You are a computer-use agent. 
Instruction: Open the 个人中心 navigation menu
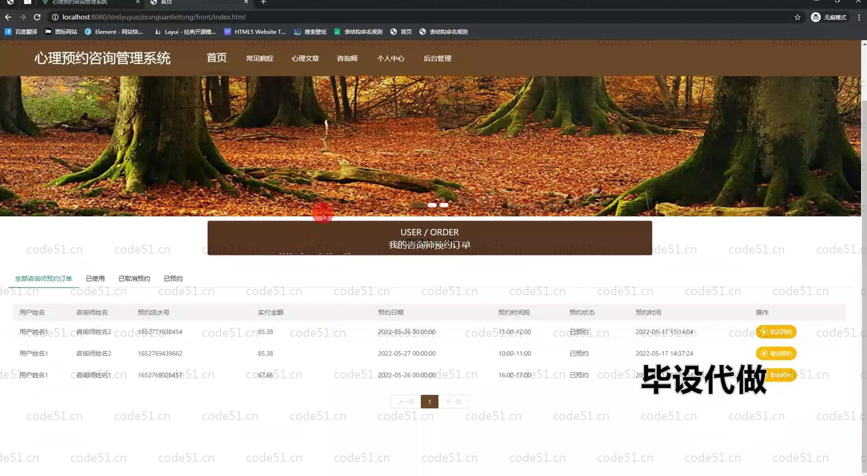coord(390,59)
